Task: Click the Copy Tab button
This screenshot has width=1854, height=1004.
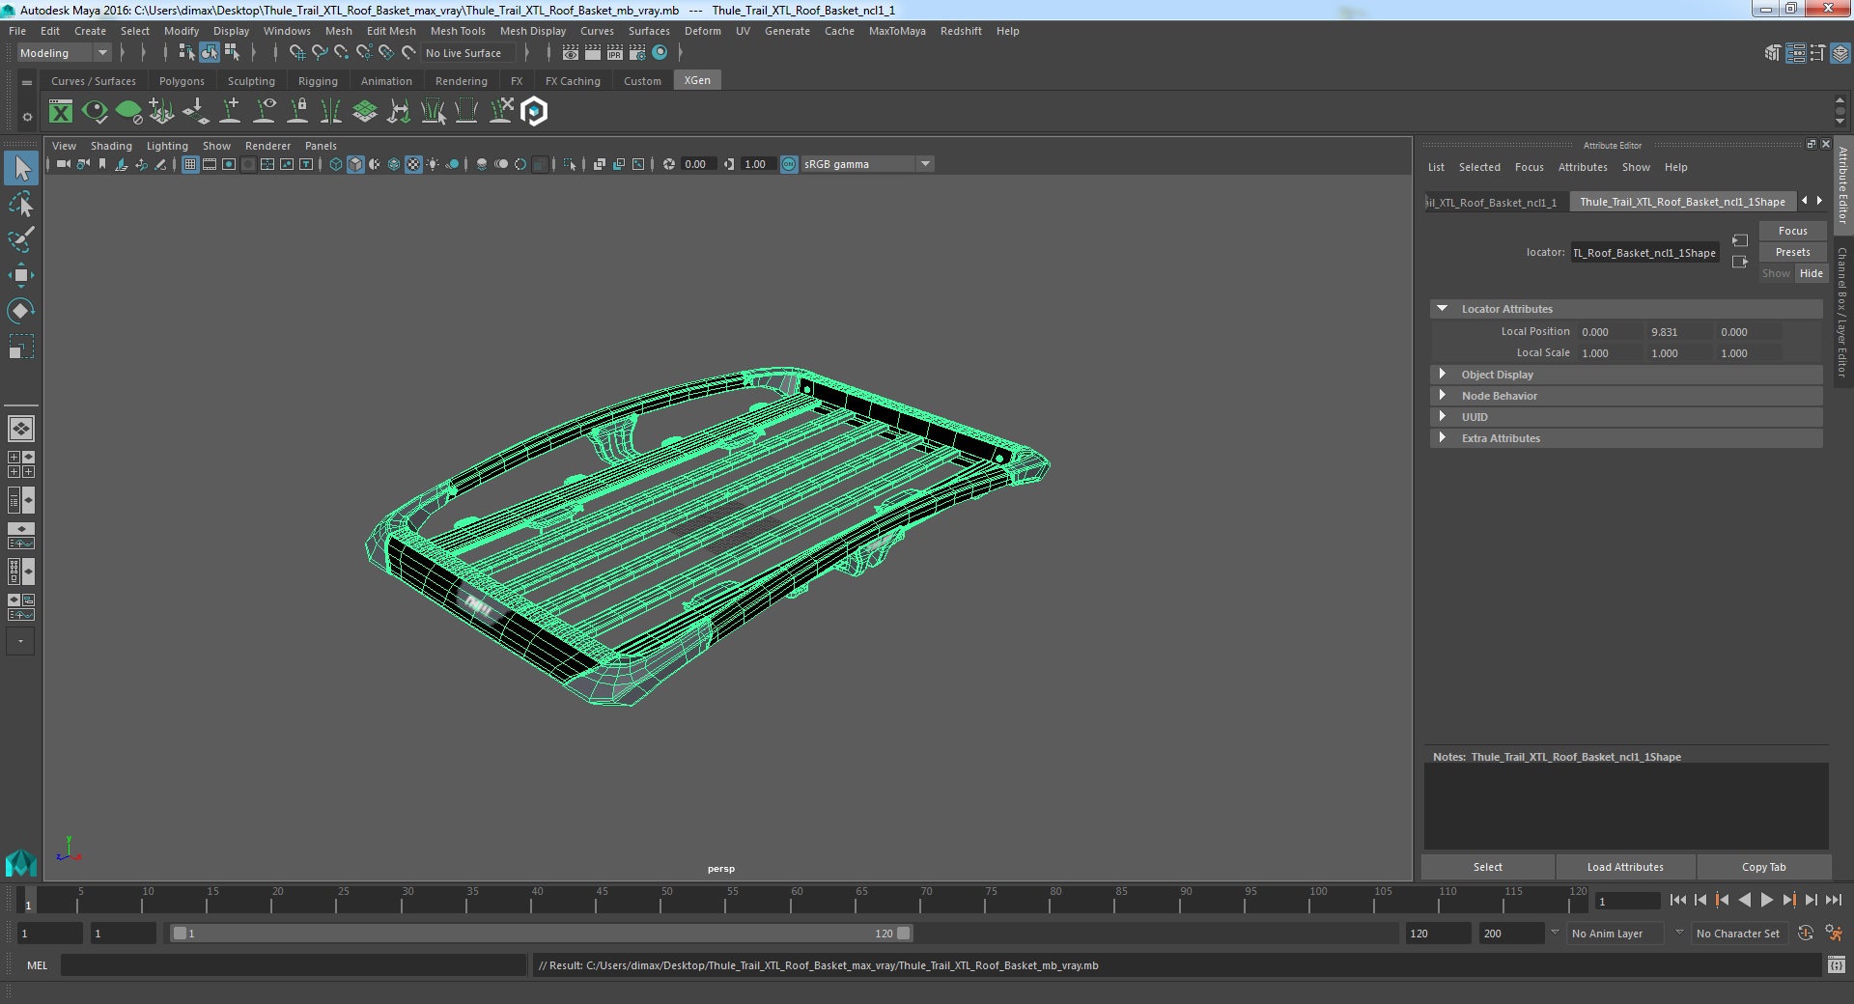Action: click(1763, 867)
